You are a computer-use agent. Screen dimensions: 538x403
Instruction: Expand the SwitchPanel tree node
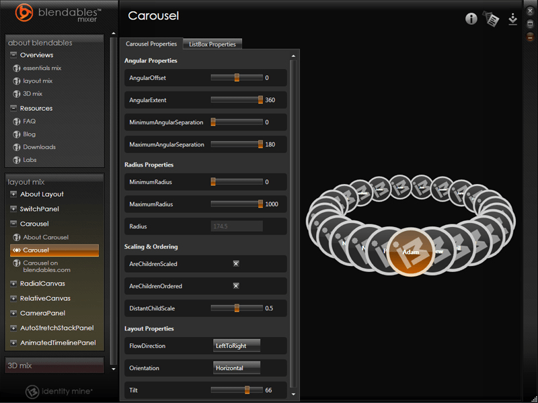click(13, 210)
